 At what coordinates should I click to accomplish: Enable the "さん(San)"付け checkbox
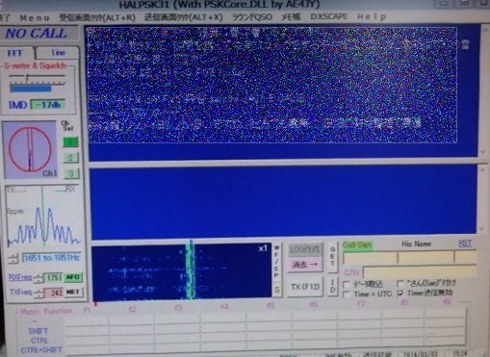click(400, 284)
